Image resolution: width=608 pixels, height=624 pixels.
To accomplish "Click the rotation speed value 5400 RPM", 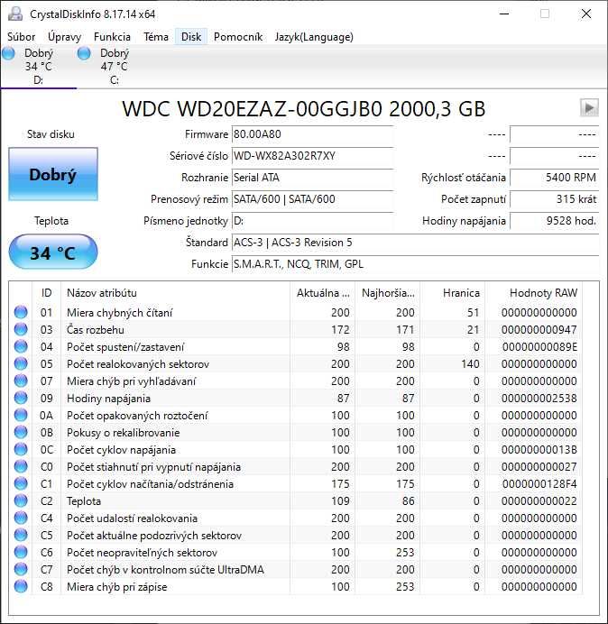I will 554,178.
